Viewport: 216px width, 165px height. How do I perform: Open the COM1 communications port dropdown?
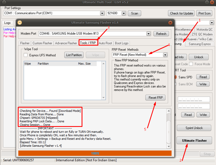(x=102, y=13)
